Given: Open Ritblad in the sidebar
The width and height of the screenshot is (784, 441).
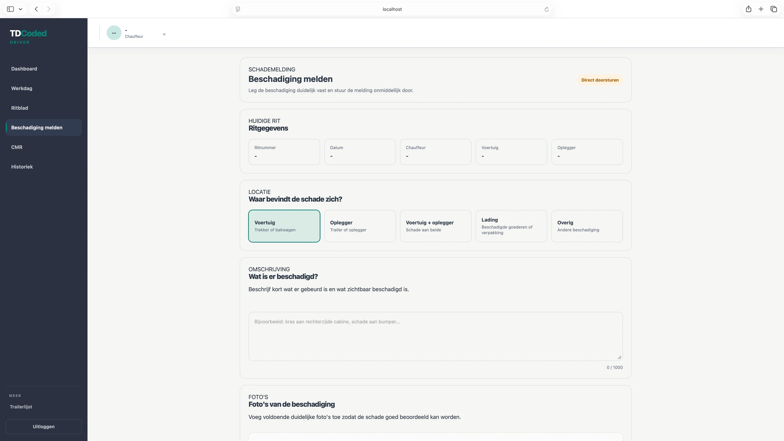Looking at the screenshot, I should pyautogui.click(x=44, y=108).
